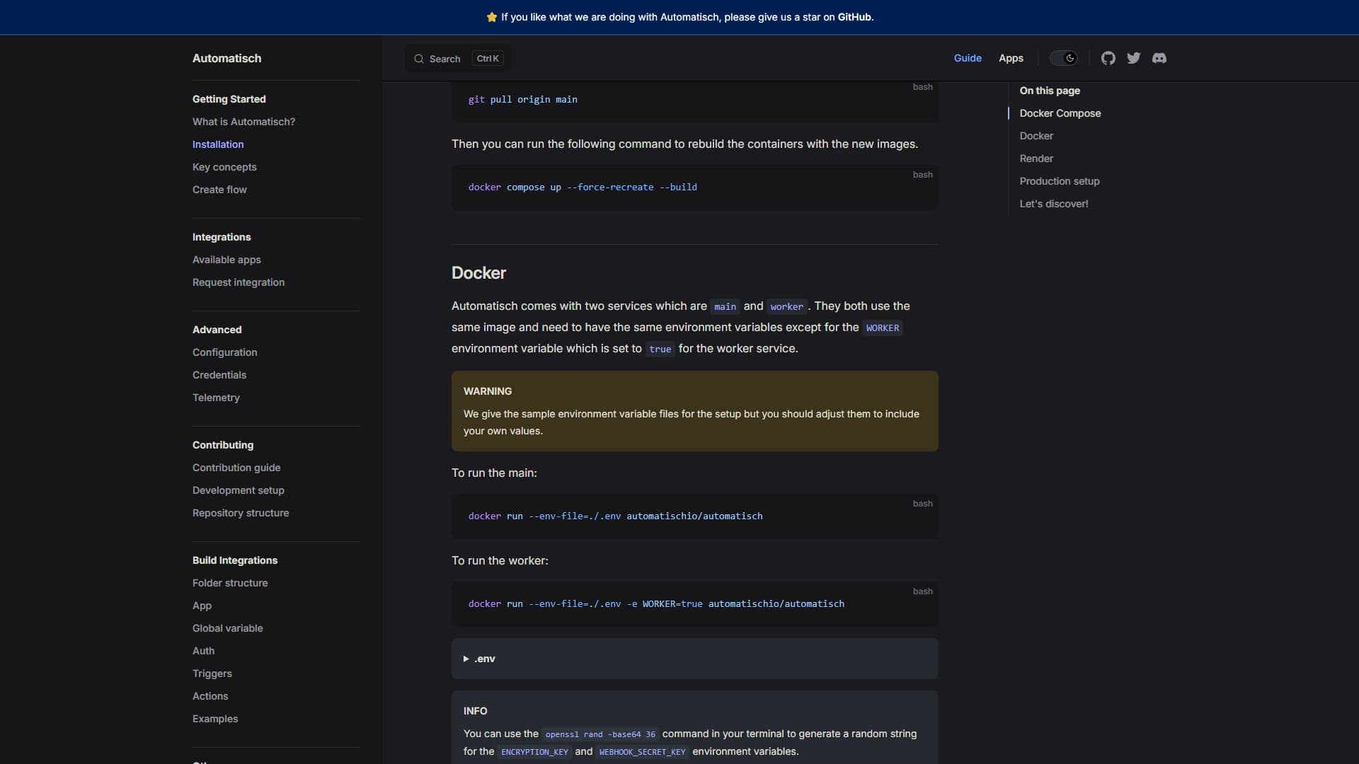The height and width of the screenshot is (764, 1359).
Task: Jump to Render section in outline
Action: (x=1036, y=158)
